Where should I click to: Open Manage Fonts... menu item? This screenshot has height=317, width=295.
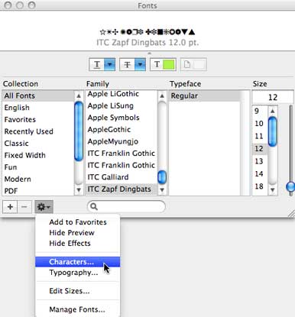click(x=78, y=309)
